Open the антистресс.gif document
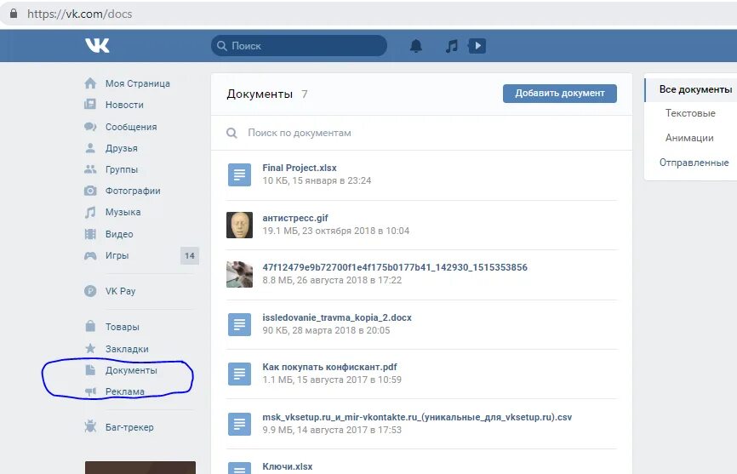The height and width of the screenshot is (474, 737). [x=295, y=218]
